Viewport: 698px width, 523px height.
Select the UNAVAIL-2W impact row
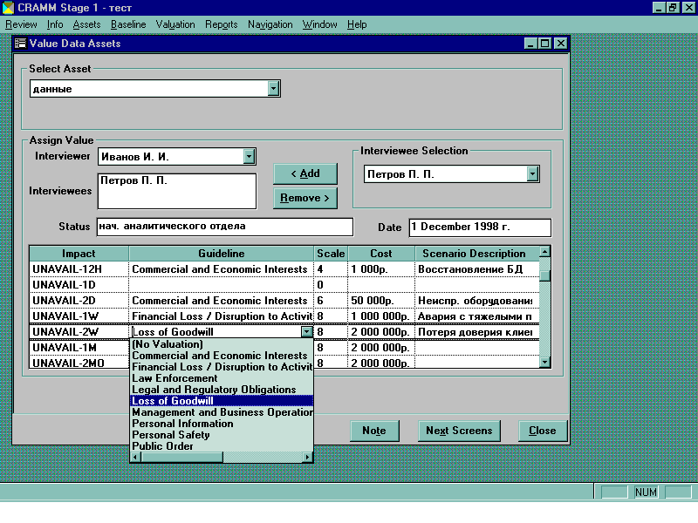point(79,332)
